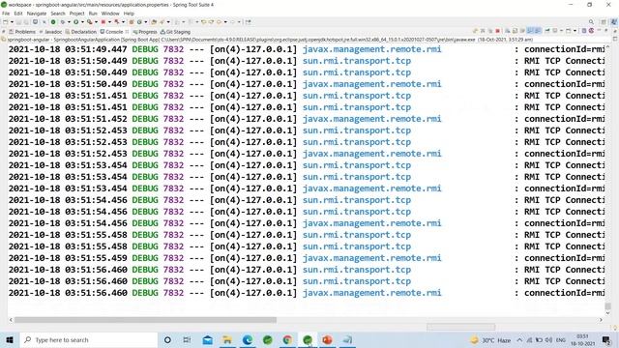Click the New file toolbar icon
This screenshot has height=348, width=619.
pyautogui.click(x=5, y=22)
